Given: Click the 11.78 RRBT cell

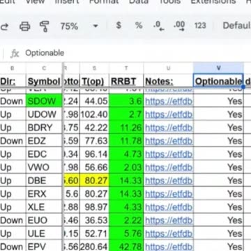Looking at the screenshot, I should (x=126, y=141).
